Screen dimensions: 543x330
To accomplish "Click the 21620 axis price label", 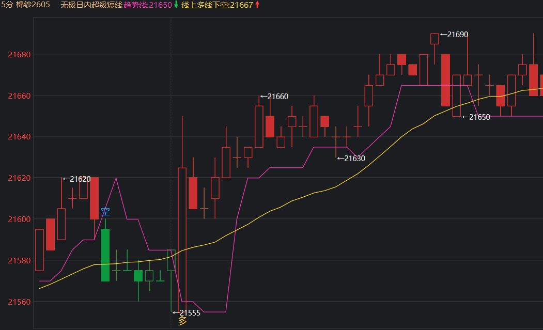I will 20,178.
